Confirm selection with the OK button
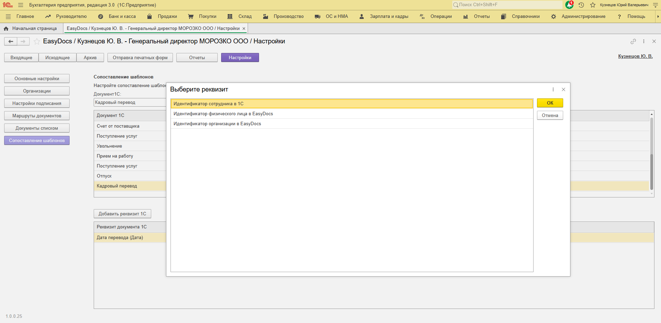Viewport: 661px width, 323px height. tap(550, 103)
